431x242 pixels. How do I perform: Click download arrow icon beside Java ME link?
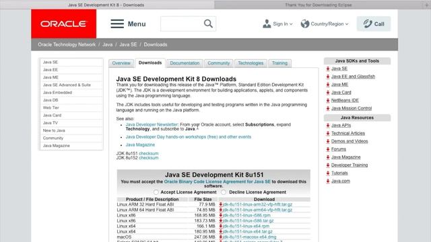(x=328, y=85)
